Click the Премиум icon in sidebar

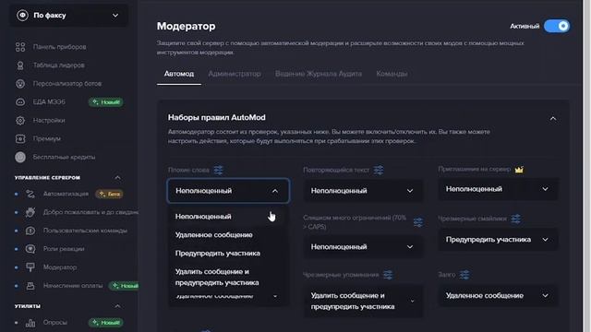click(20, 139)
